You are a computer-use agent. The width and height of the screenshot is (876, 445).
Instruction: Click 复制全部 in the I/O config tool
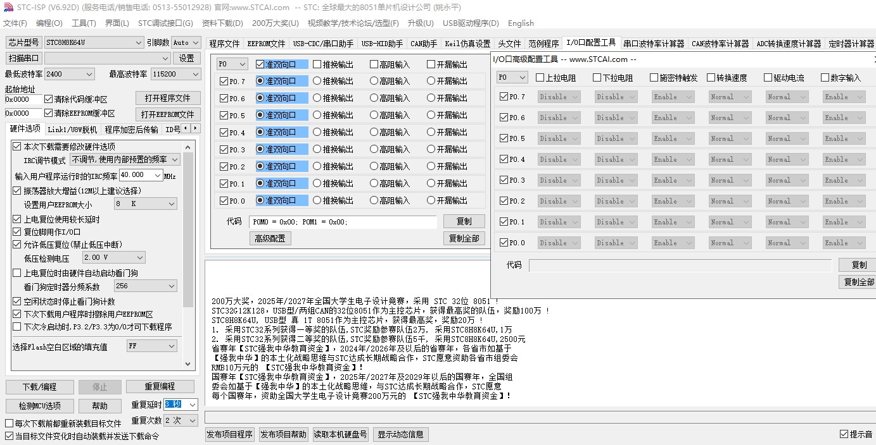464,238
